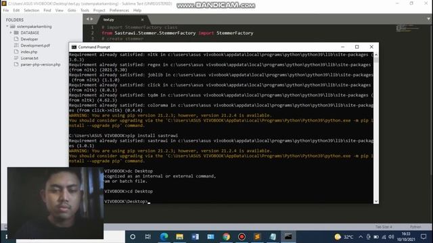Viewport: 433px width, 243px height.
Task: Open the Help menu
Action: (x=137, y=10)
